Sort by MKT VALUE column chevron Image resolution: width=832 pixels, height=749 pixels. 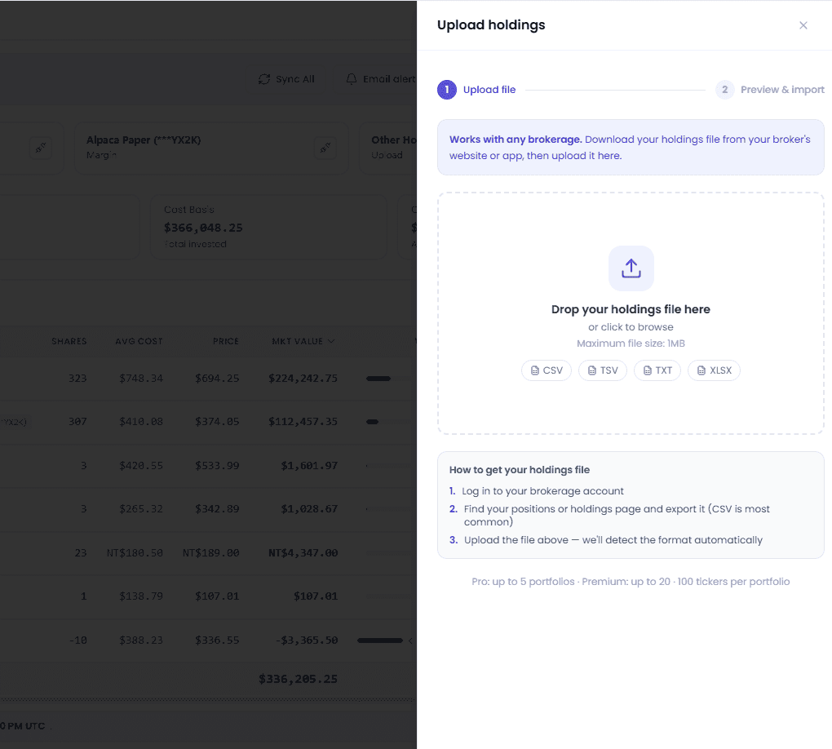click(x=331, y=341)
